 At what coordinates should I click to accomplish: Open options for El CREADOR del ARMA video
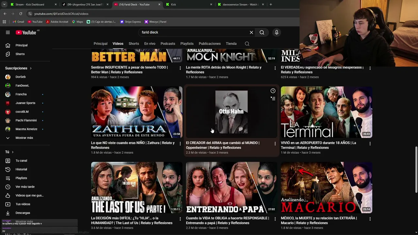pyautogui.click(x=275, y=143)
